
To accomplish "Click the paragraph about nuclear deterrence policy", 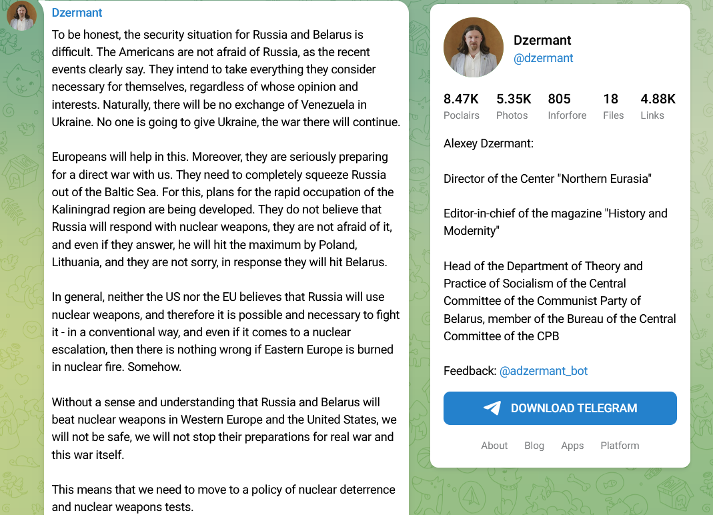I will coord(223,498).
